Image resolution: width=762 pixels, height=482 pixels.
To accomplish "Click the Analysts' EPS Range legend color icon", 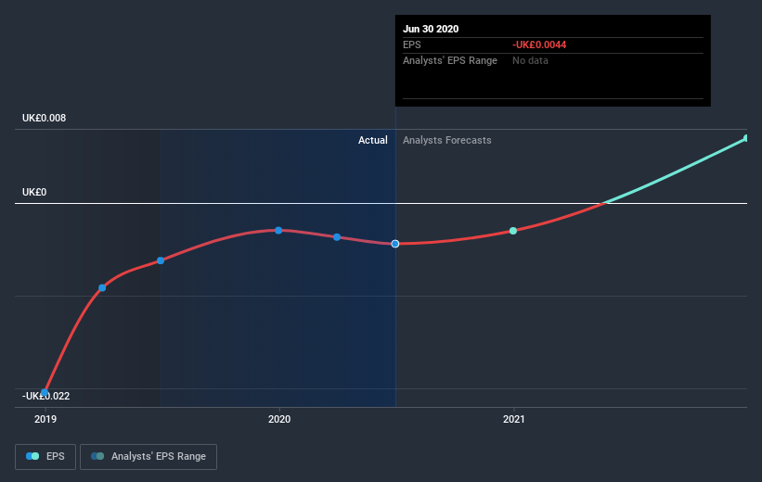I will pos(97,456).
